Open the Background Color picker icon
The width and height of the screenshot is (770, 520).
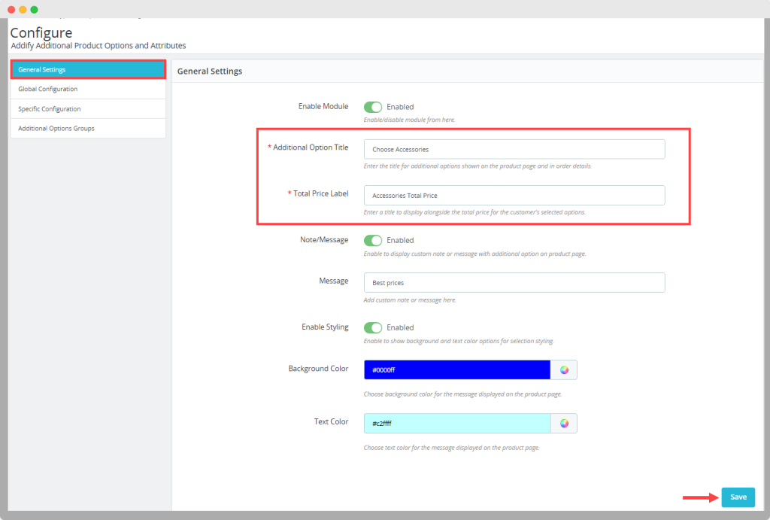[564, 369]
